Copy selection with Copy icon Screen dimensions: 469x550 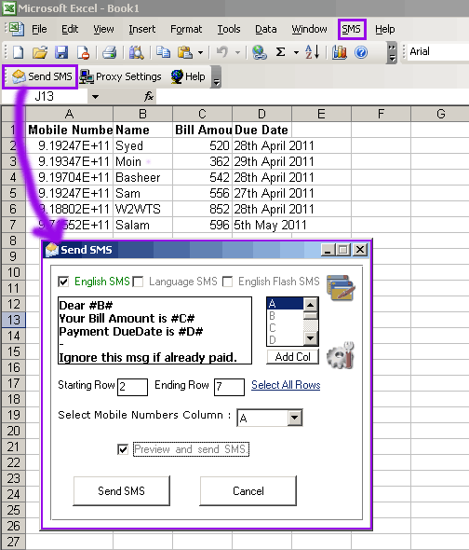tap(163, 52)
